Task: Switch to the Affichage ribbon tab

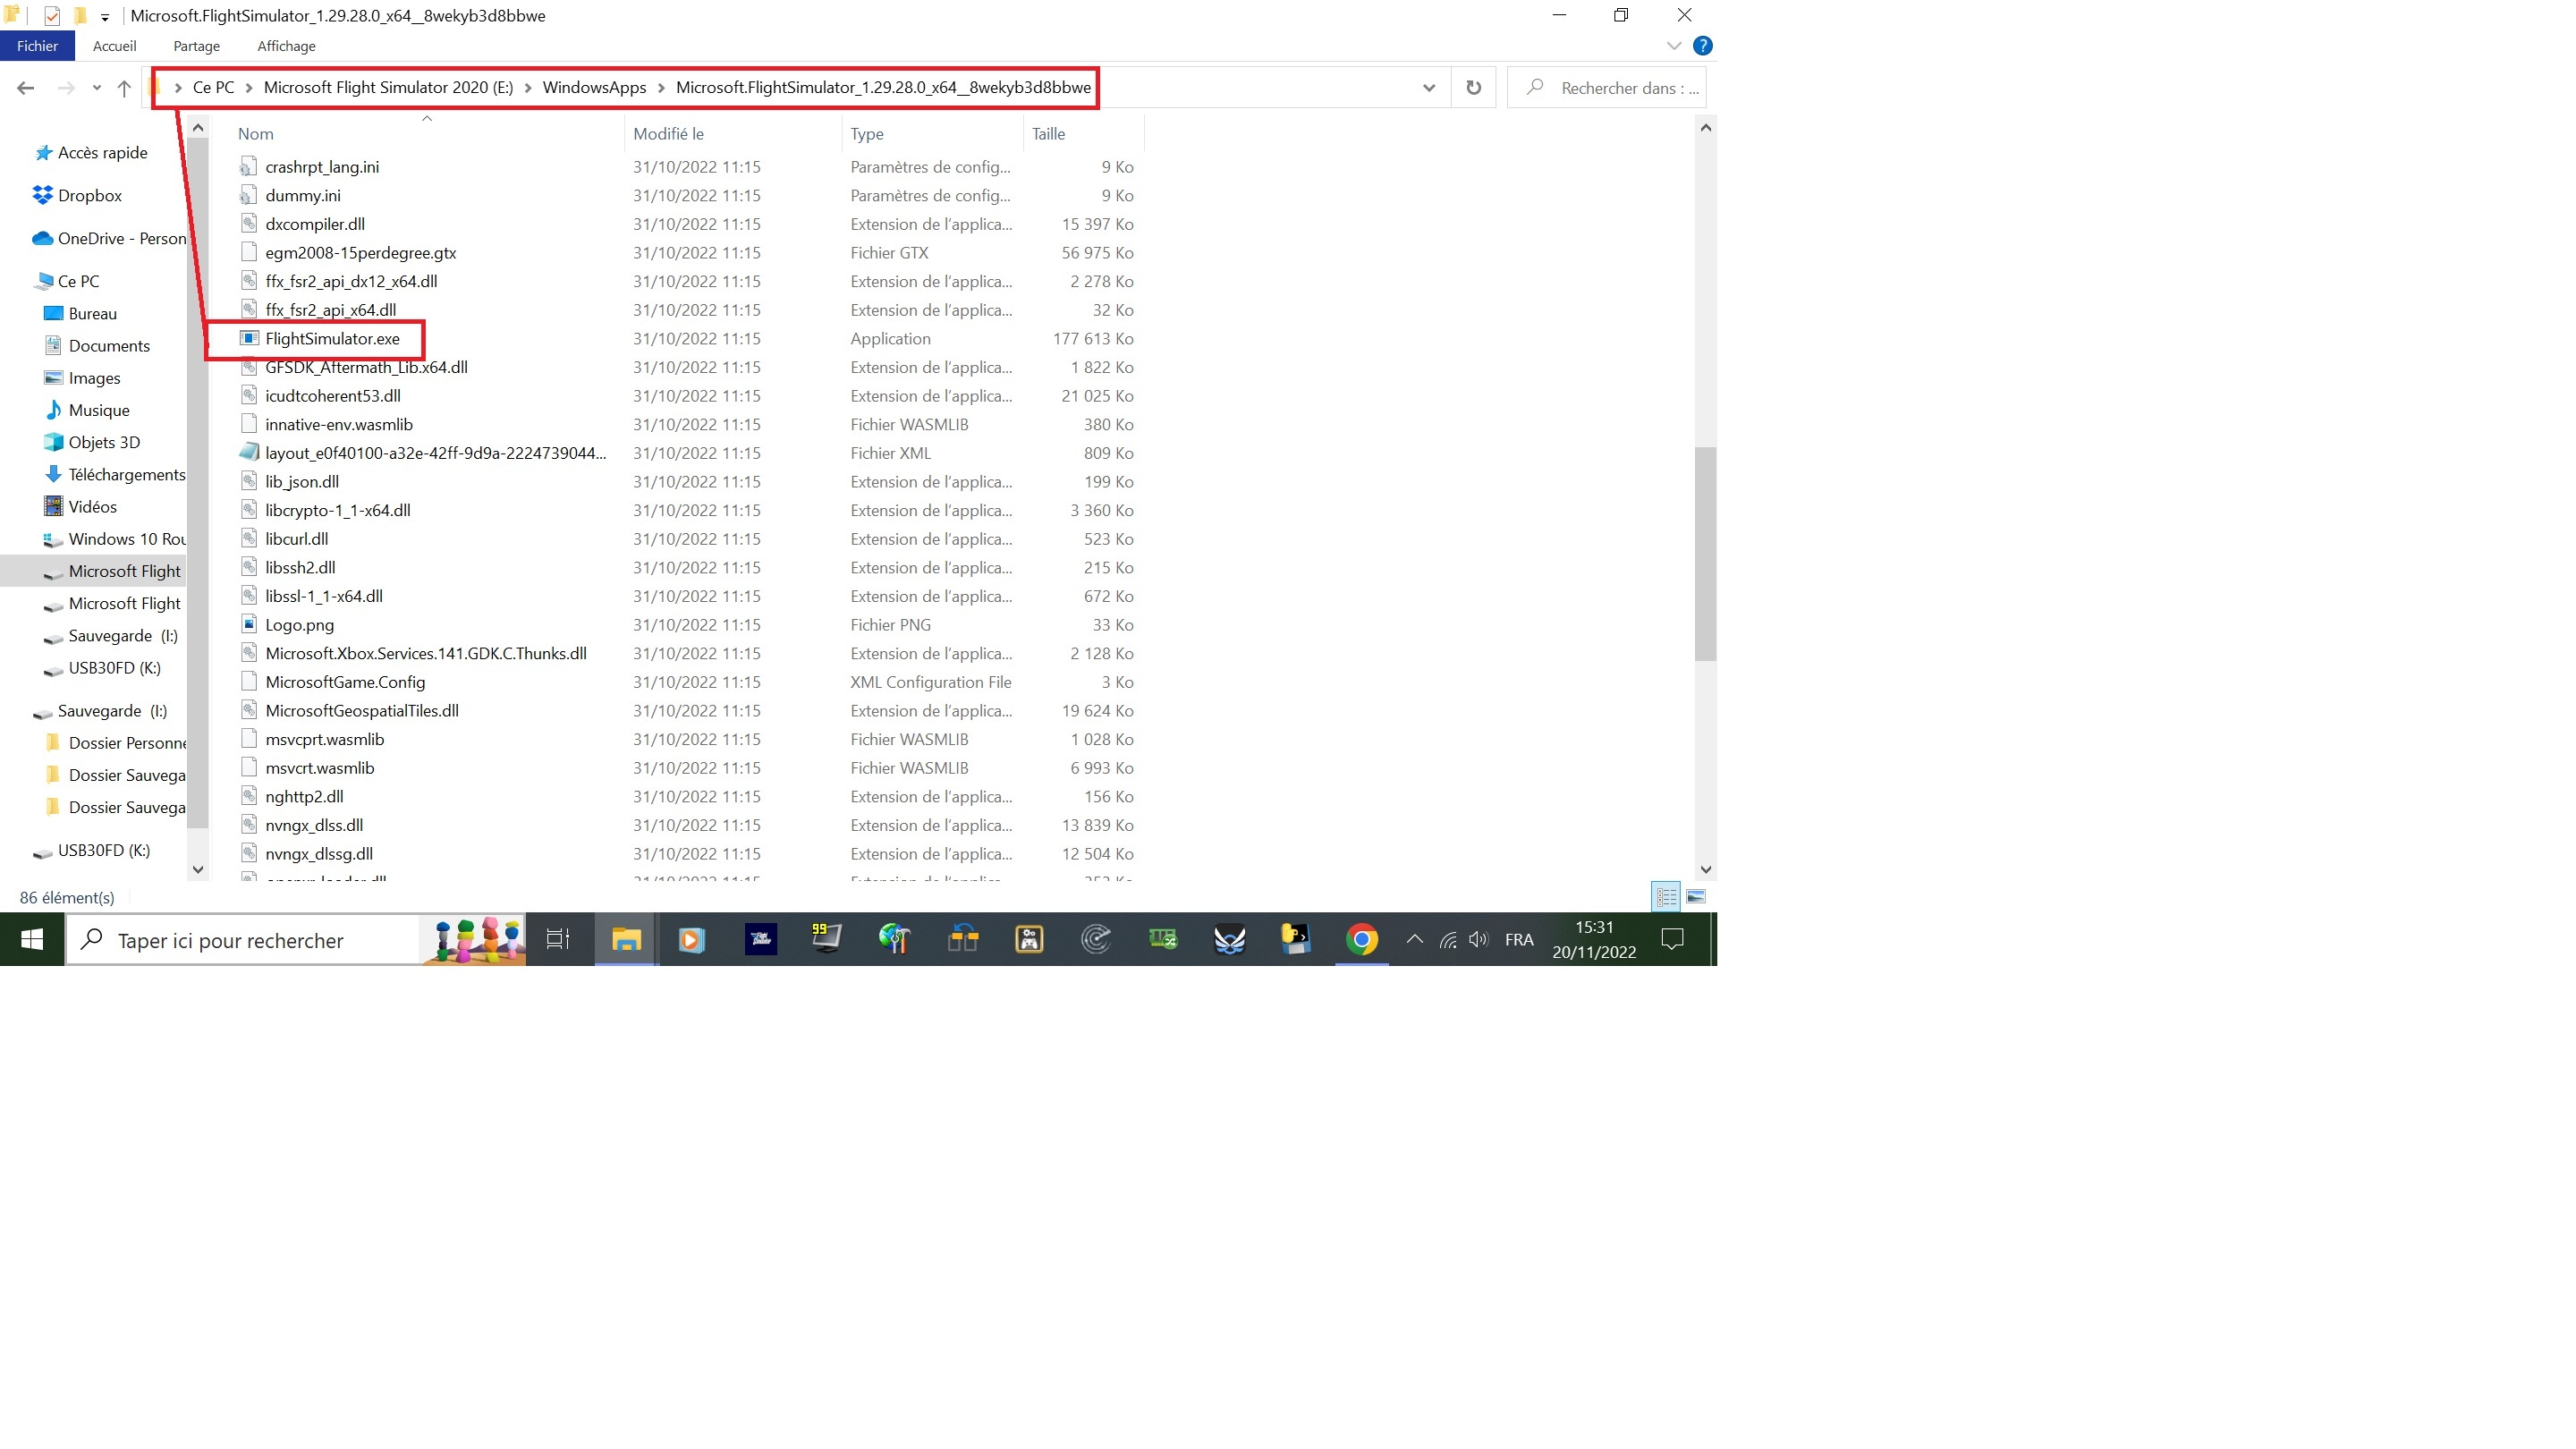Action: pos(286,46)
